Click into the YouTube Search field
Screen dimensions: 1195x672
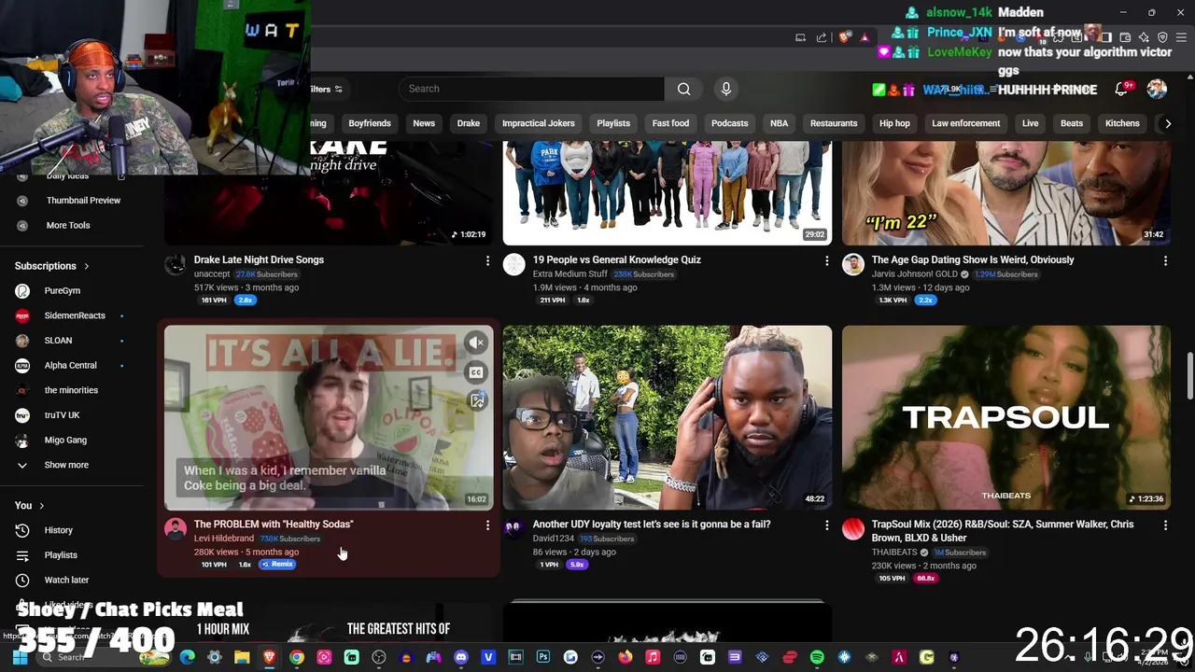[531, 89]
